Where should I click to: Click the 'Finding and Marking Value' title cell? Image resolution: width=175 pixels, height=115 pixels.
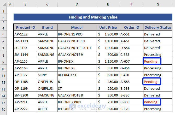click(93, 17)
